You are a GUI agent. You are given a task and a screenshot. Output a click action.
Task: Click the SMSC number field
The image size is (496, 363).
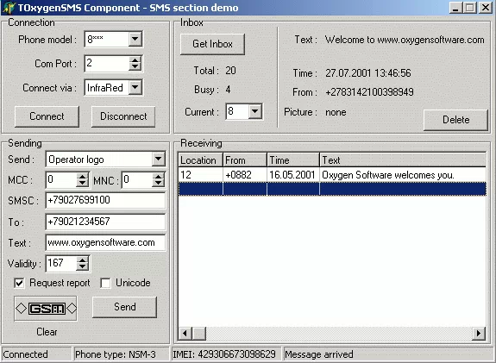[x=105, y=200]
